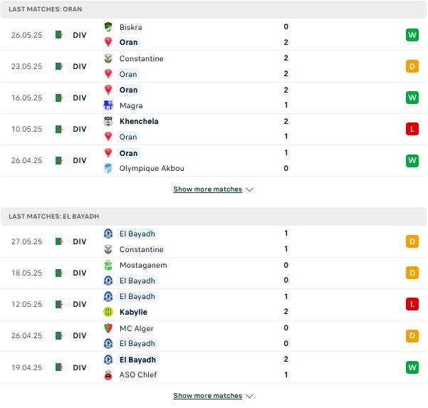Open the Constantine team link on 23.05.25
This screenshot has width=428, height=408.
142,58
